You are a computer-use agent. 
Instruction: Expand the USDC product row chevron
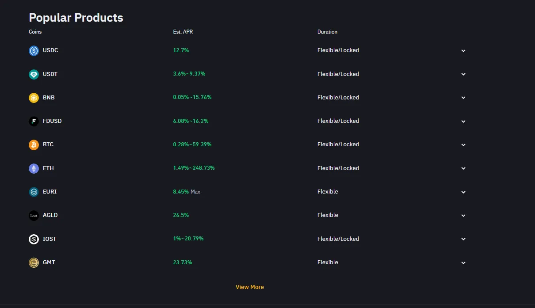tap(463, 51)
